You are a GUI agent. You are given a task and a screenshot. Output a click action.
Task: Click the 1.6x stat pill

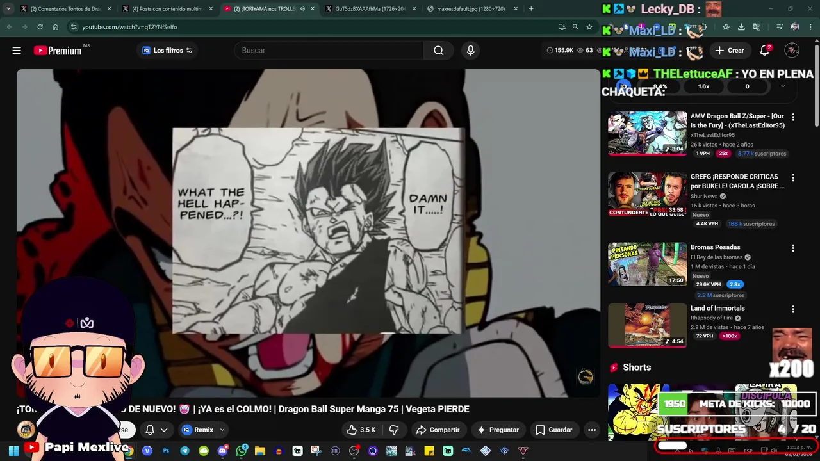point(703,86)
